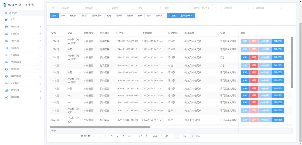Click 打折 for order 15991233551057920
This screenshot has height=145, width=302.
[245, 57]
